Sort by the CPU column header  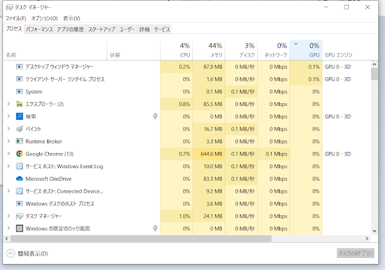(177, 50)
